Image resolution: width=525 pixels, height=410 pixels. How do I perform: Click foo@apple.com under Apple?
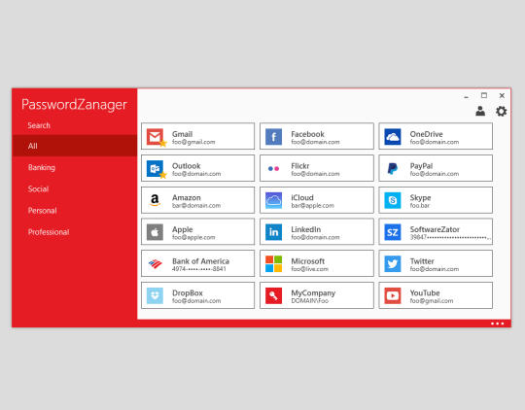click(x=193, y=237)
